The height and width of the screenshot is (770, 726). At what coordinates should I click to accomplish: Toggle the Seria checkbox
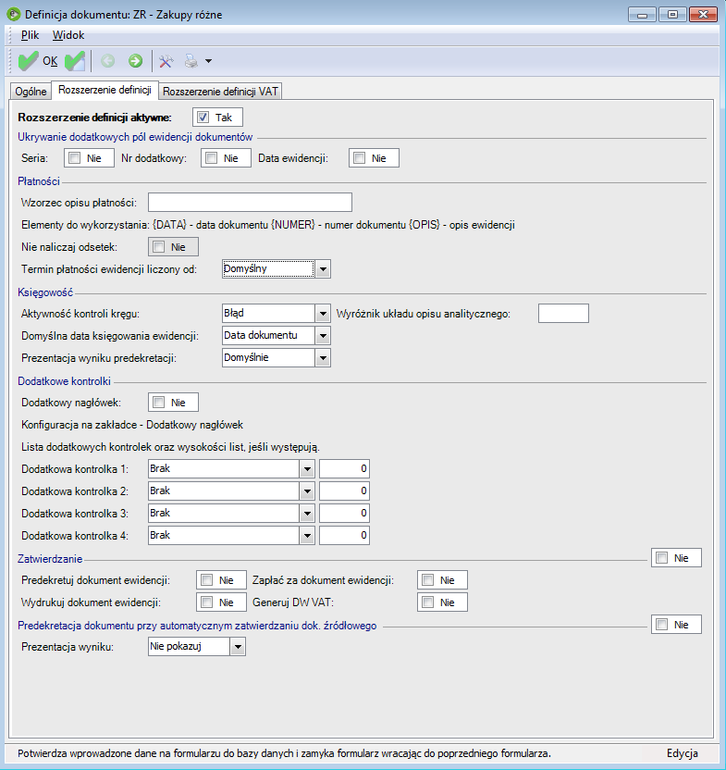[x=75, y=158]
